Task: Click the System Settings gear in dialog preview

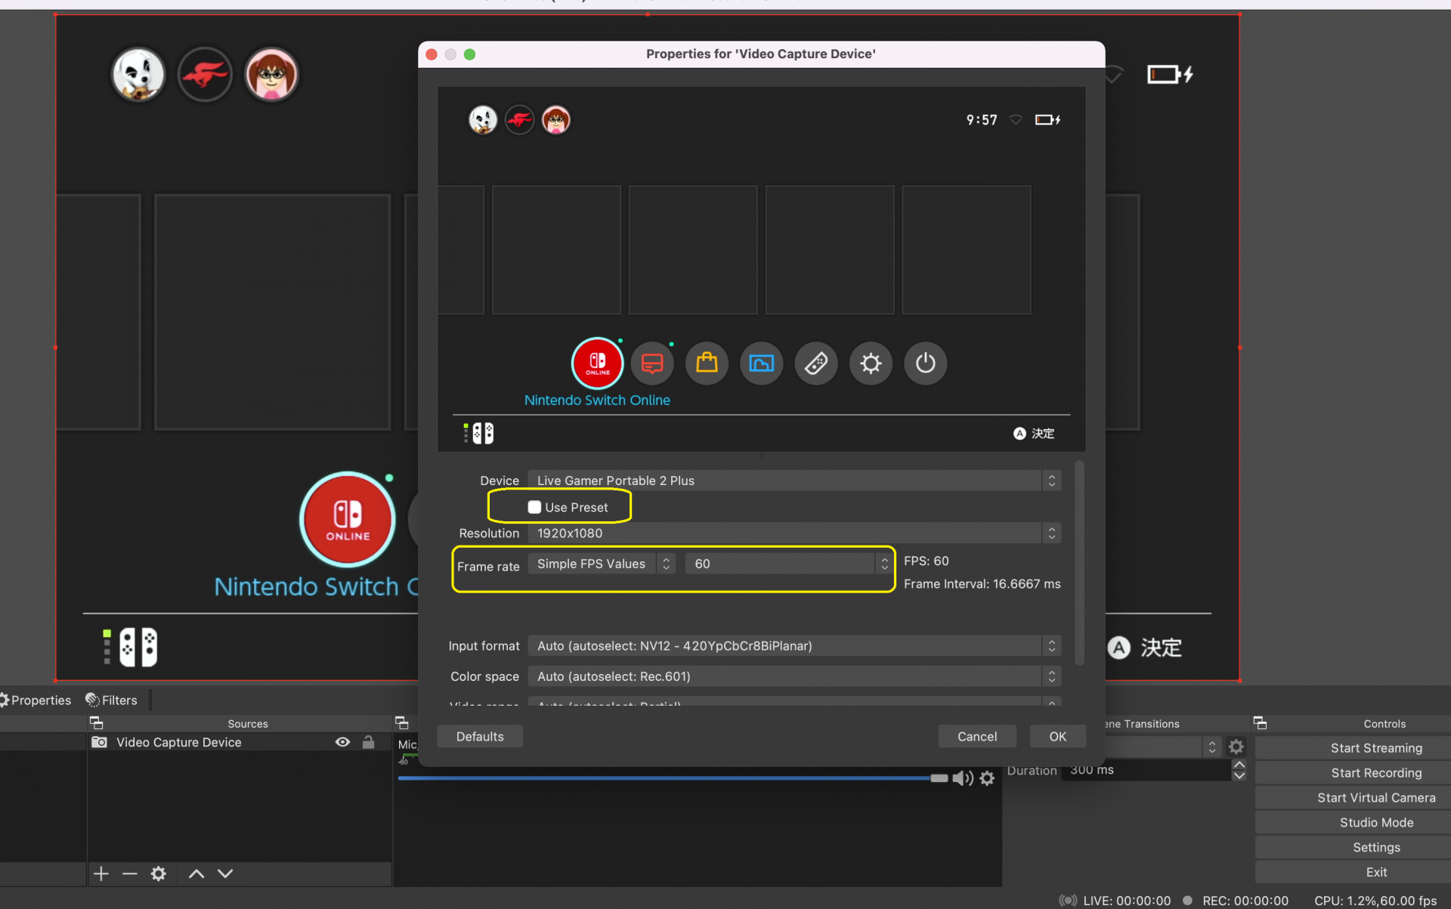Action: point(871,363)
